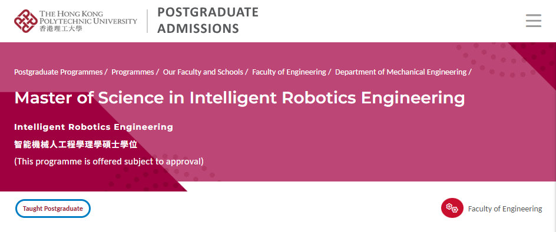
Task: Click the Chinese university name 香港理工大學
Action: [61, 29]
